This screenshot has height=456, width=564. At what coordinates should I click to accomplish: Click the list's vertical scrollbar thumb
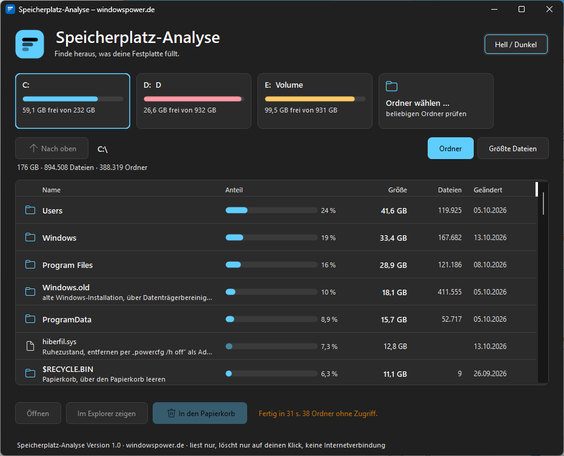[x=543, y=203]
